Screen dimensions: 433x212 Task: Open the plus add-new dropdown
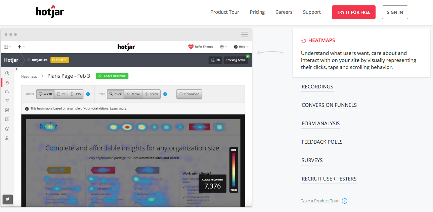tap(21, 47)
